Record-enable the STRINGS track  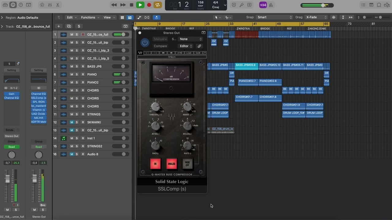coord(83,114)
